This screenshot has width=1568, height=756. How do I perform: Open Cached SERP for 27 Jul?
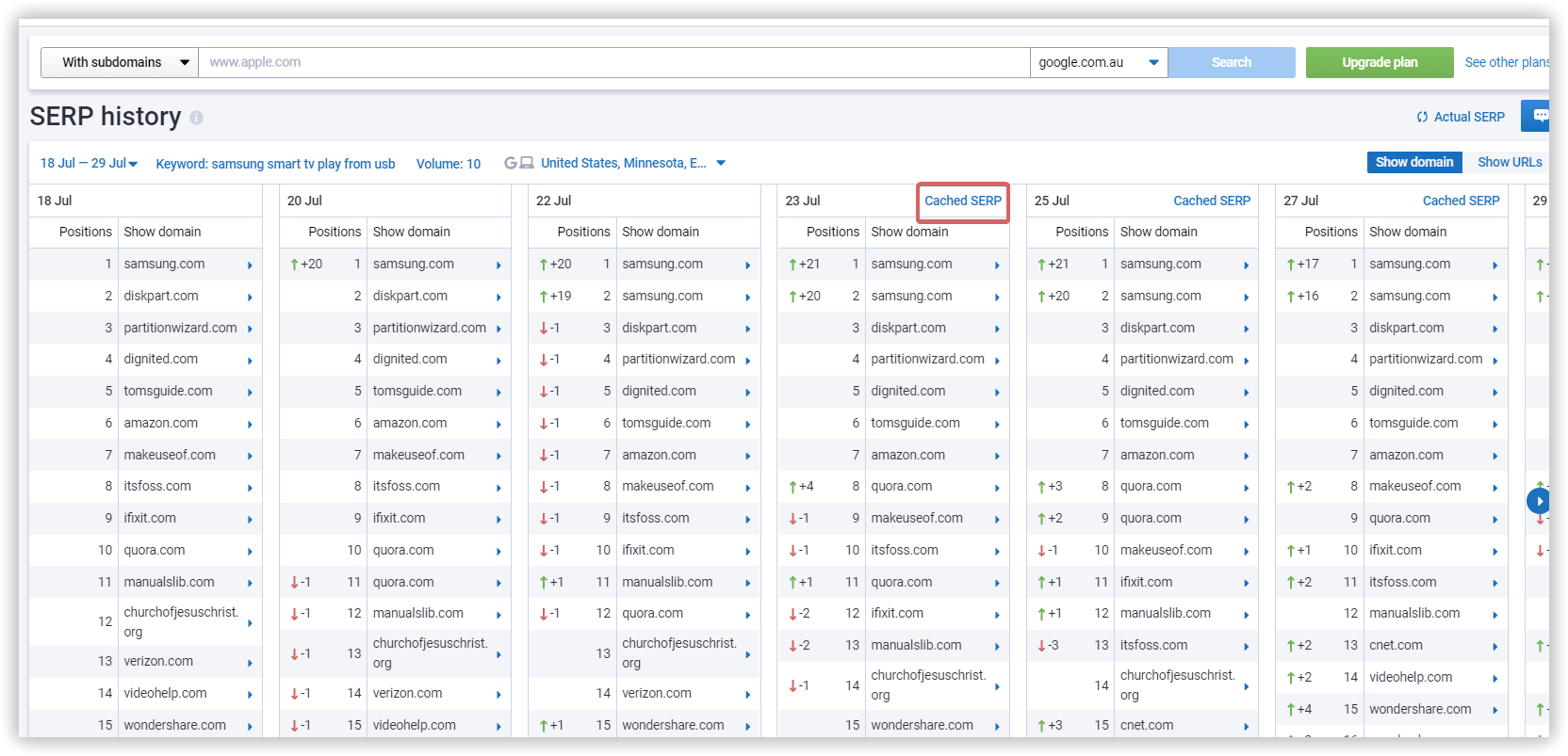point(1461,201)
